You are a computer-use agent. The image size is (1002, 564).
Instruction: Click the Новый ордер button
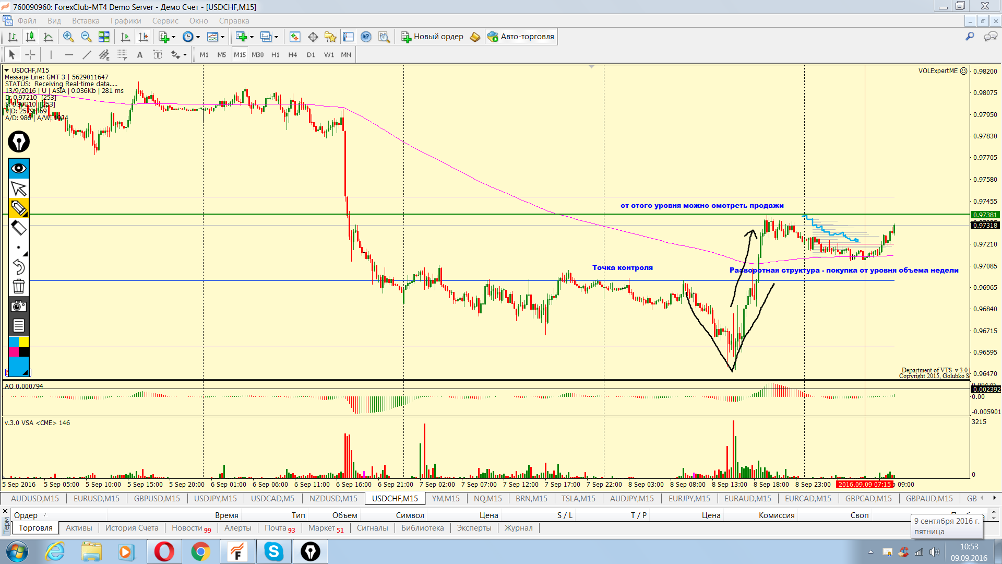click(432, 37)
